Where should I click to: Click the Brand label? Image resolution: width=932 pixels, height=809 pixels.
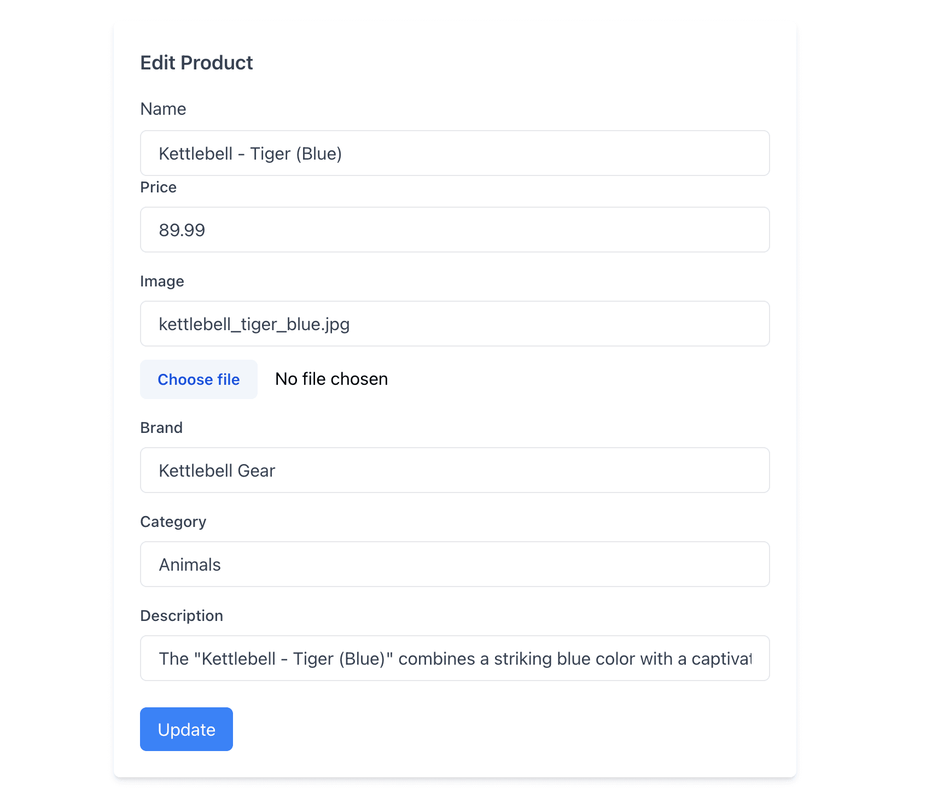(x=161, y=427)
